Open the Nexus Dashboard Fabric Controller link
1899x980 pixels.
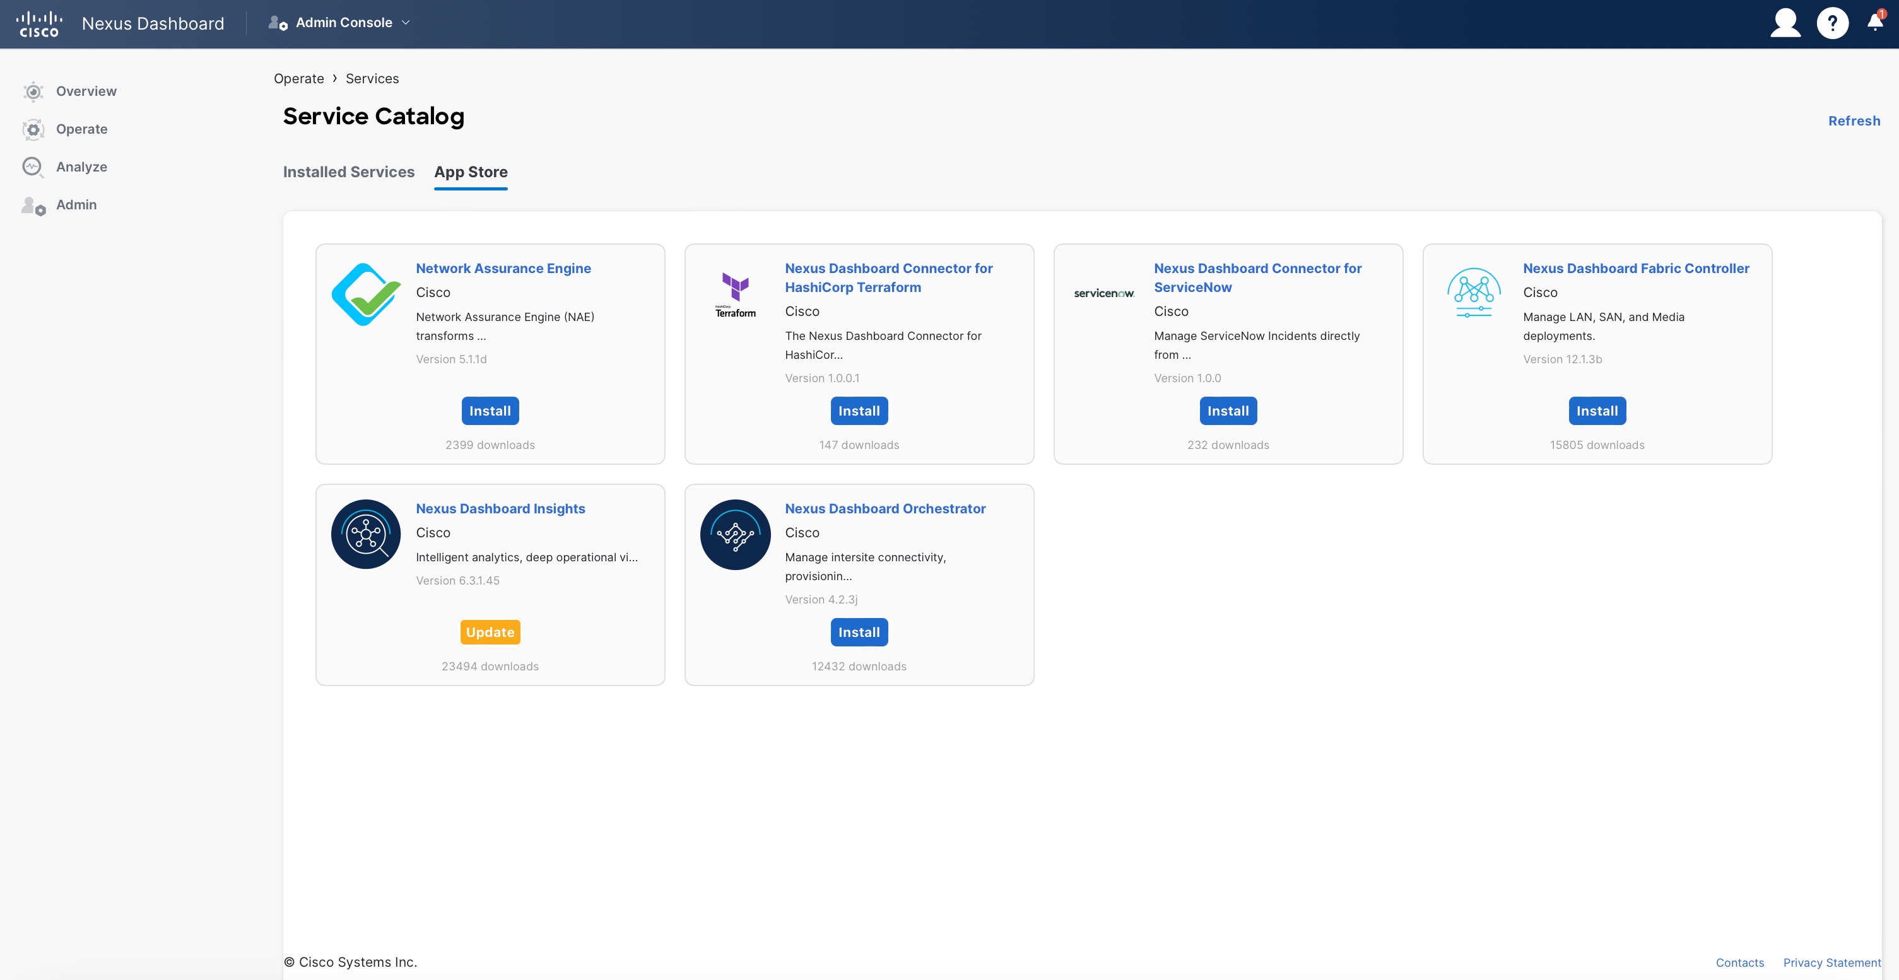click(1636, 269)
